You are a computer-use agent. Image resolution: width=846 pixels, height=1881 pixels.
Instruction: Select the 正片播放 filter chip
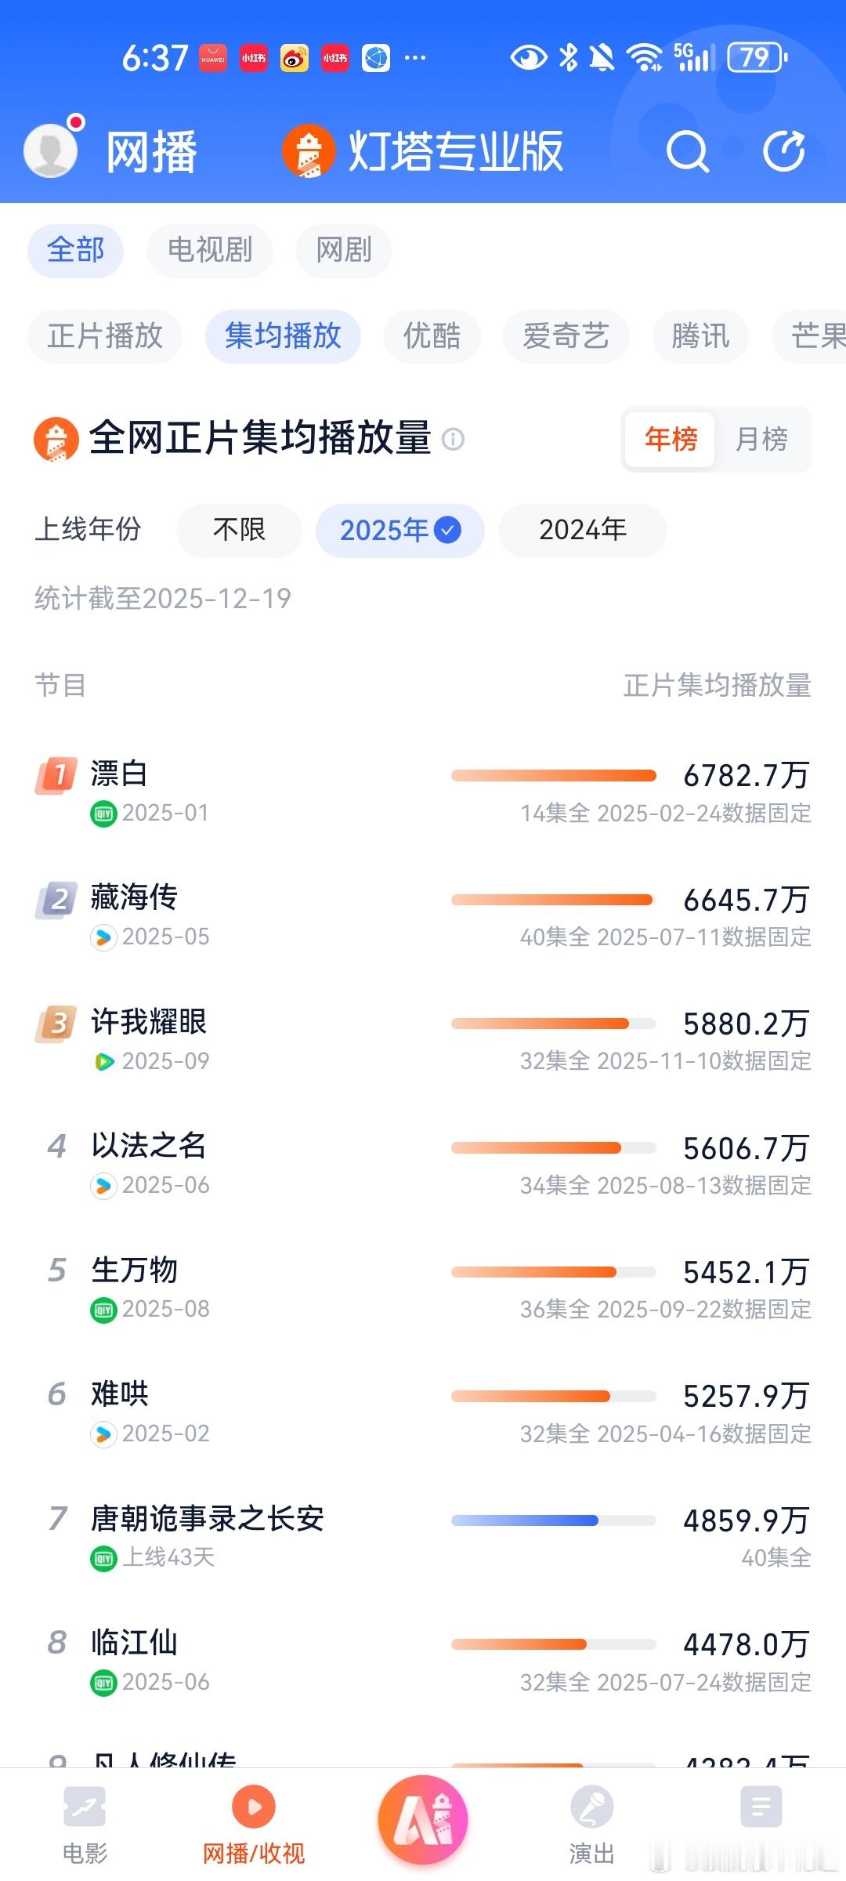(105, 336)
